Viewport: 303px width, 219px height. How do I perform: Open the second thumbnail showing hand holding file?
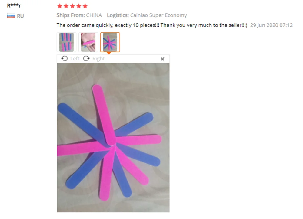tap(88, 42)
